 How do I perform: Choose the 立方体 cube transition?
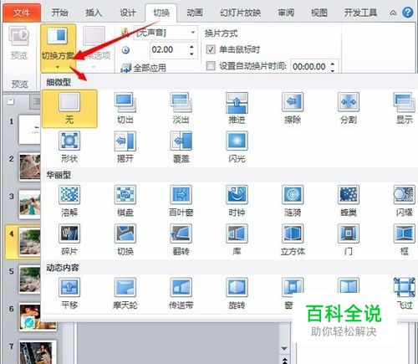coord(293,240)
